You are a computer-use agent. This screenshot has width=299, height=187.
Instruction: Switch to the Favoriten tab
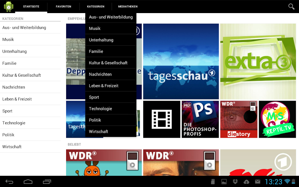63,6
